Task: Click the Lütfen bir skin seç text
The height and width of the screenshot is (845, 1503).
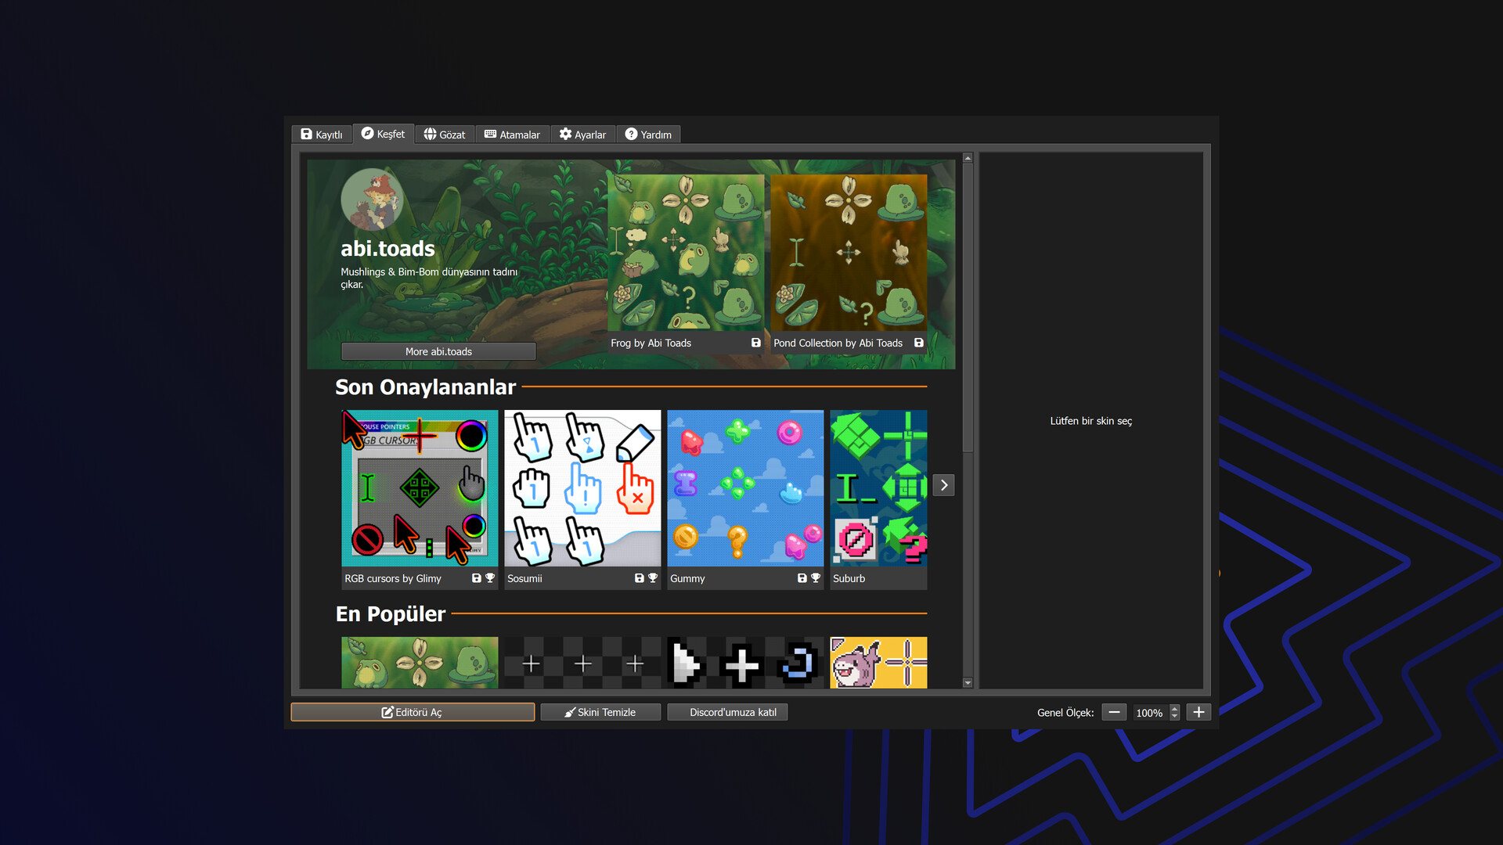Action: (1090, 421)
